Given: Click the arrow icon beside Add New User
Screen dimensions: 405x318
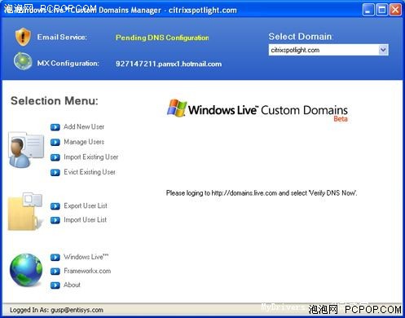Looking at the screenshot, I should point(55,127).
